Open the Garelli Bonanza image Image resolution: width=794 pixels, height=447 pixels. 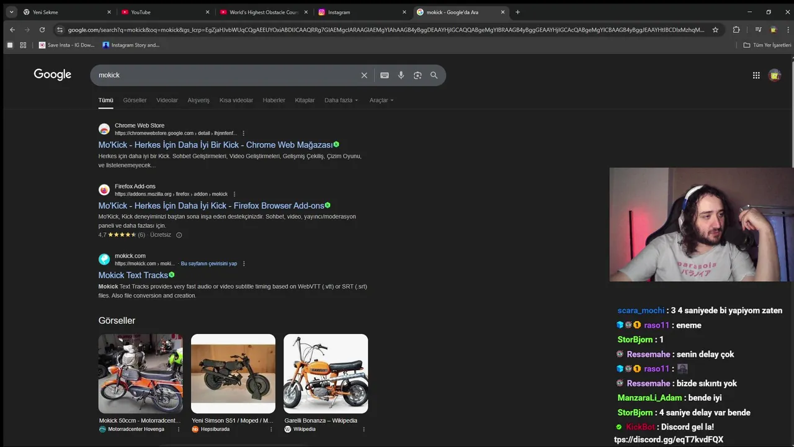click(326, 374)
